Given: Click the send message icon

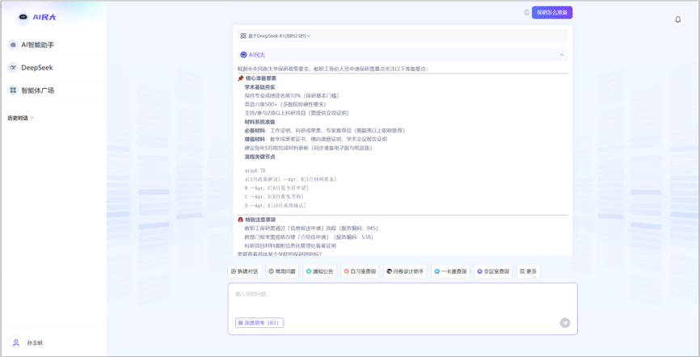Looking at the screenshot, I should (x=565, y=322).
